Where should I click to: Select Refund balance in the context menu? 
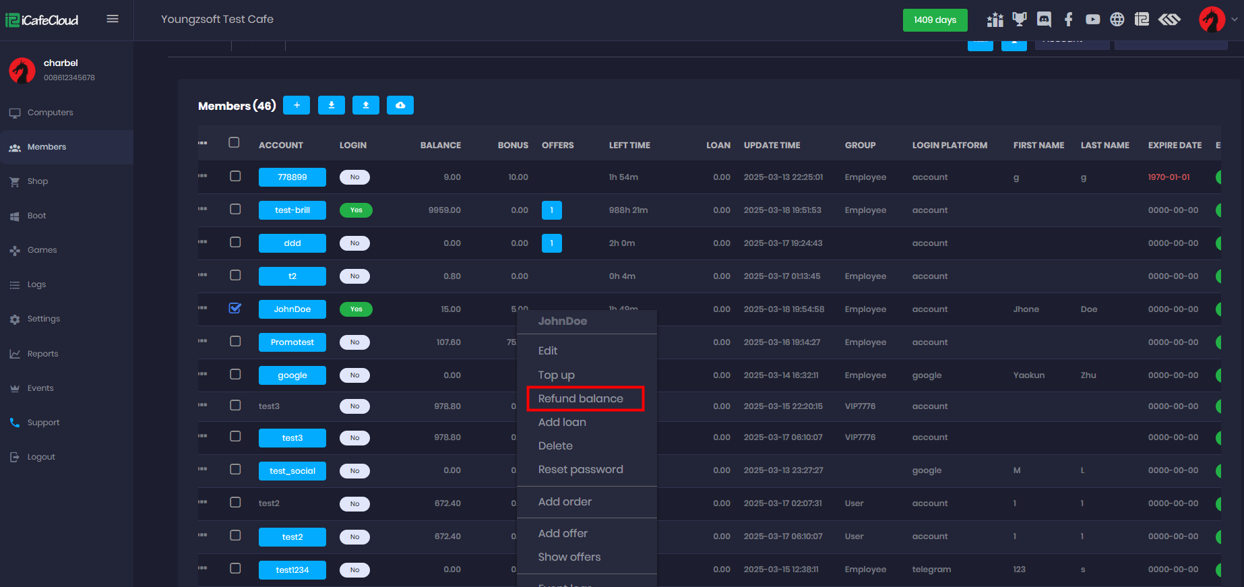click(580, 398)
